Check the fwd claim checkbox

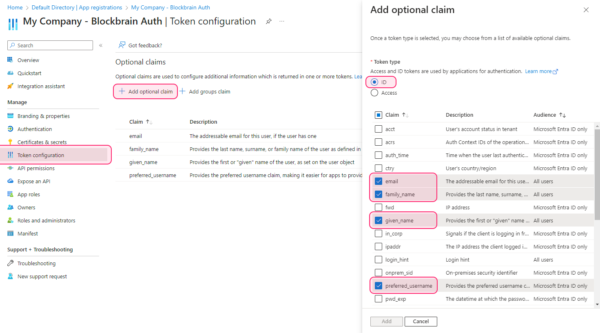(x=379, y=207)
